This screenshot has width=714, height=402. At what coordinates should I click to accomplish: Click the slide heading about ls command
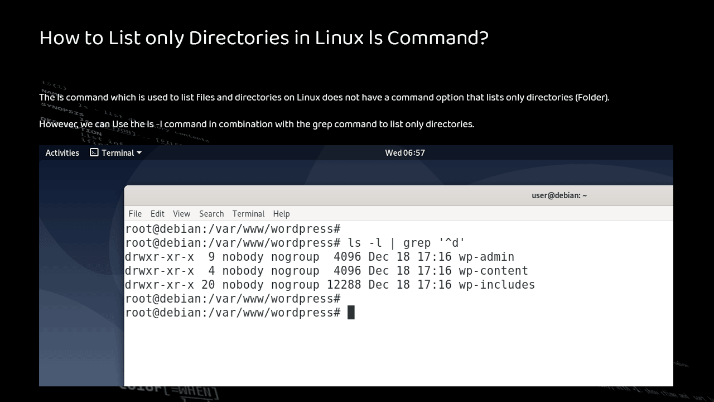point(263,38)
